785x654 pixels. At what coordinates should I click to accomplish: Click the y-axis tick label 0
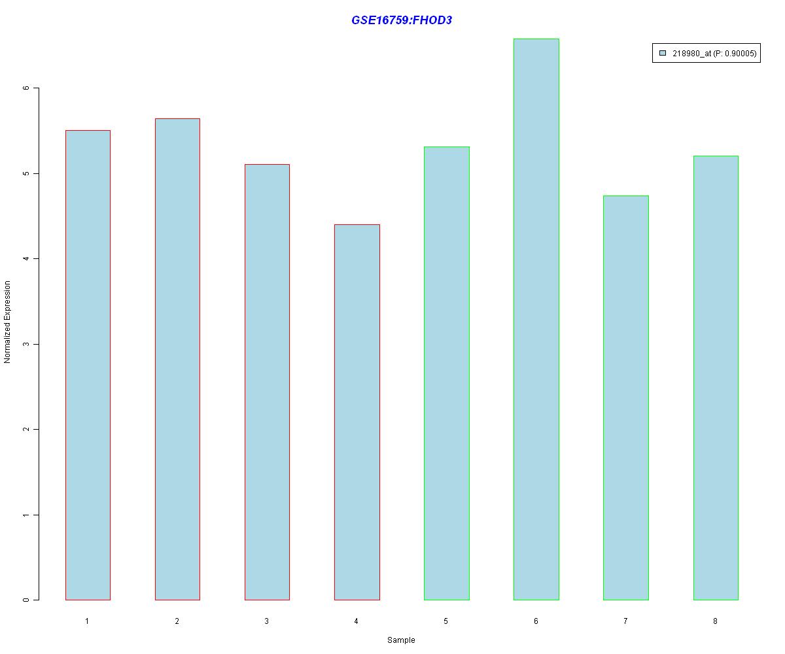(x=27, y=600)
